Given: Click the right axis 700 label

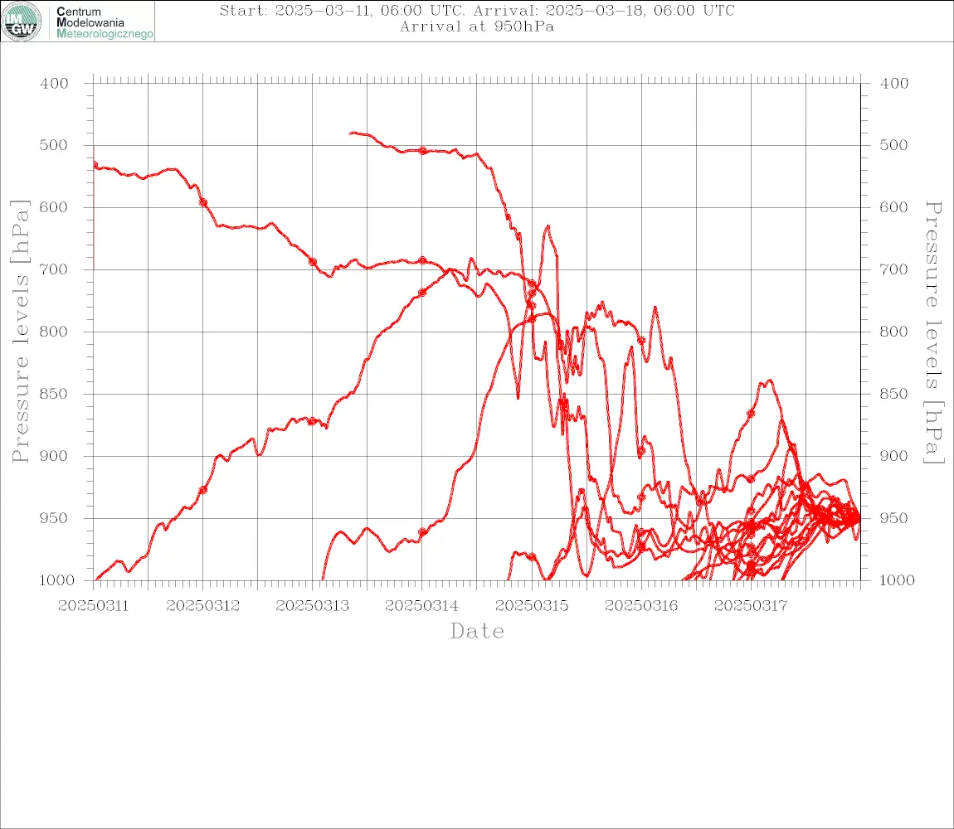Looking at the screenshot, I should (893, 269).
